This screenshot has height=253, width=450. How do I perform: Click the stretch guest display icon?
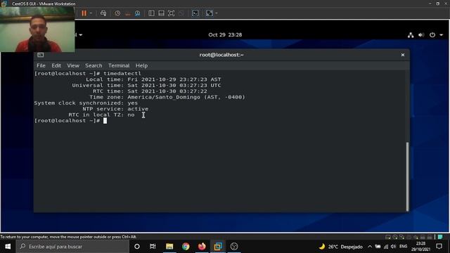coord(210,13)
